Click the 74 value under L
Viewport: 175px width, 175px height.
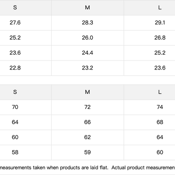[160, 107]
